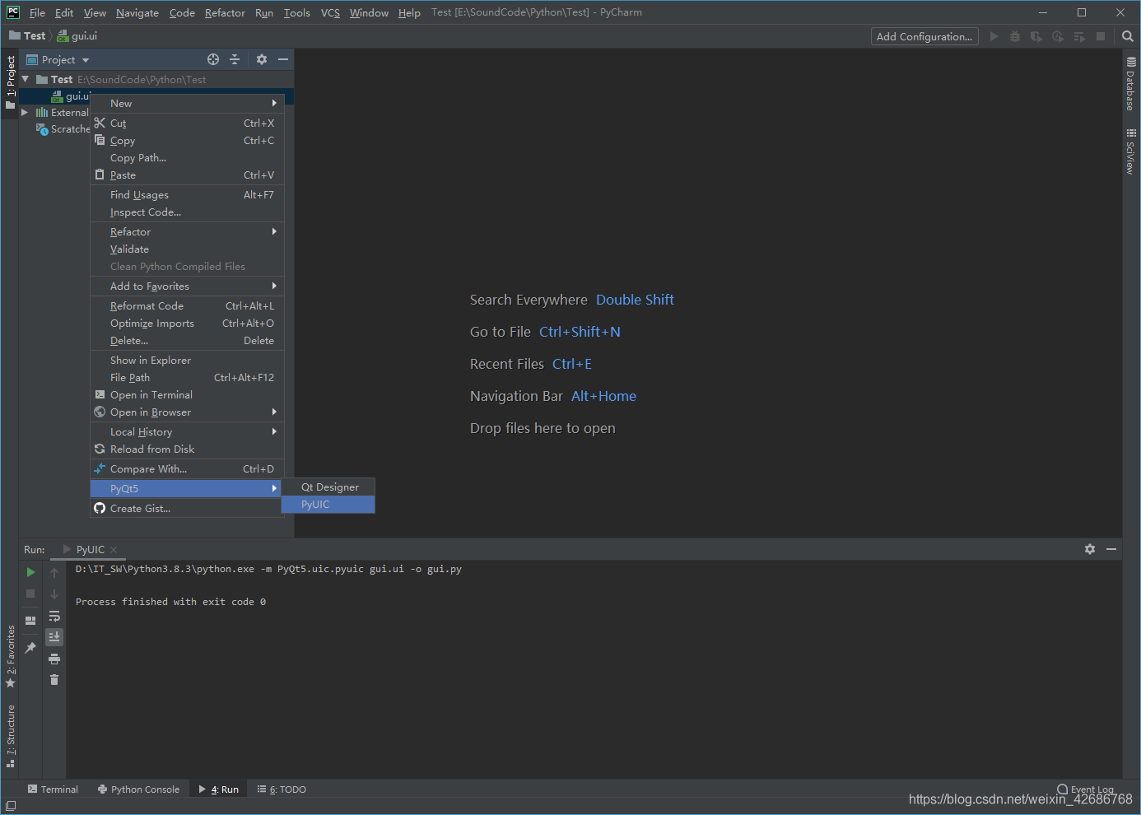Expand Local History submenu
1141x815 pixels.
pos(187,431)
